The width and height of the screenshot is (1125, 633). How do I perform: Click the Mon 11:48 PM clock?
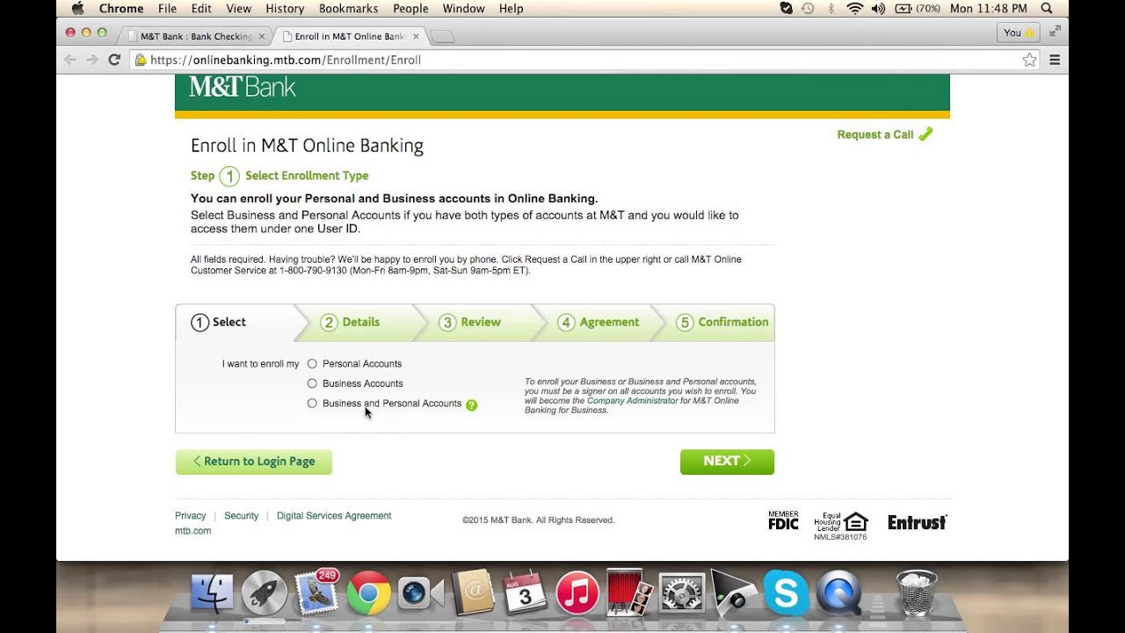(989, 8)
